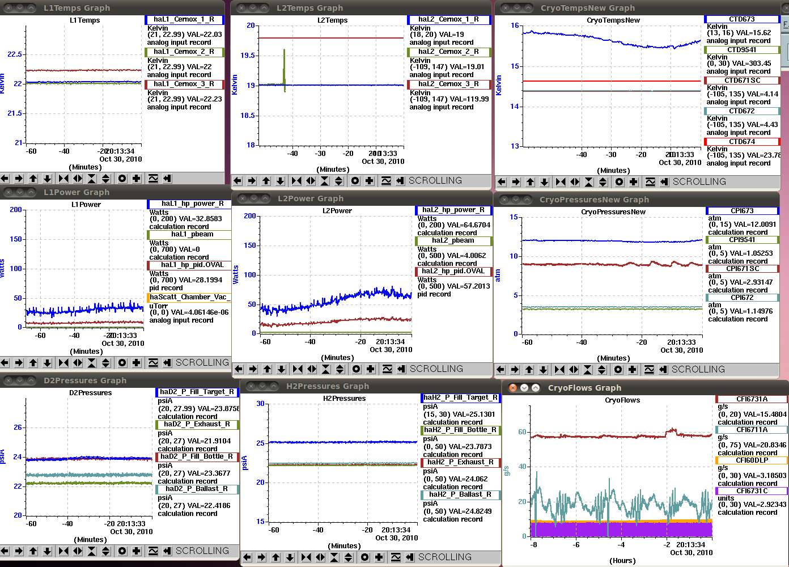This screenshot has height=567, width=789.
Task: Select the haH2_P_Fill_Bottle_R legend button
Action: (461, 430)
